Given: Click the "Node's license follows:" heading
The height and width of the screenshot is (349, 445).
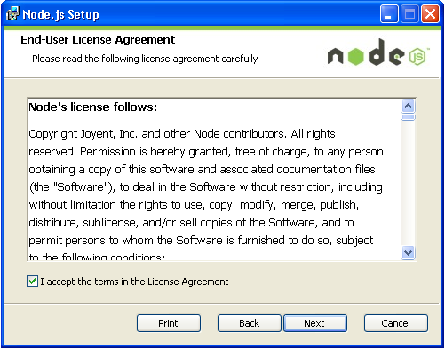Looking at the screenshot, I should point(93,107).
